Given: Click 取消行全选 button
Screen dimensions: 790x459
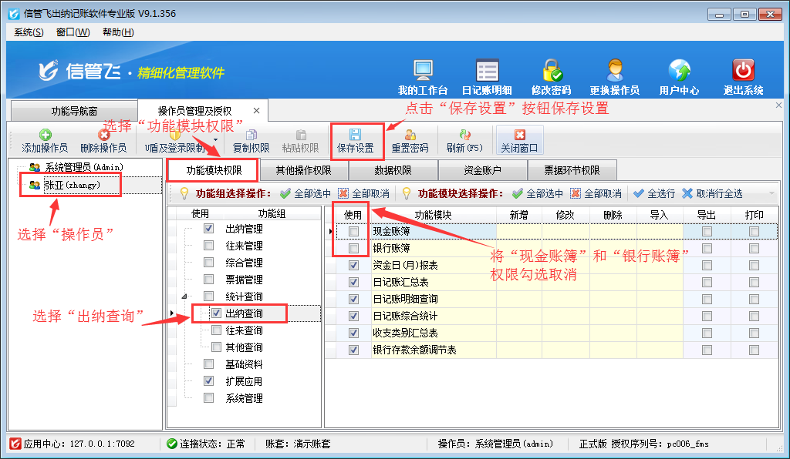Looking at the screenshot, I should point(712,193).
